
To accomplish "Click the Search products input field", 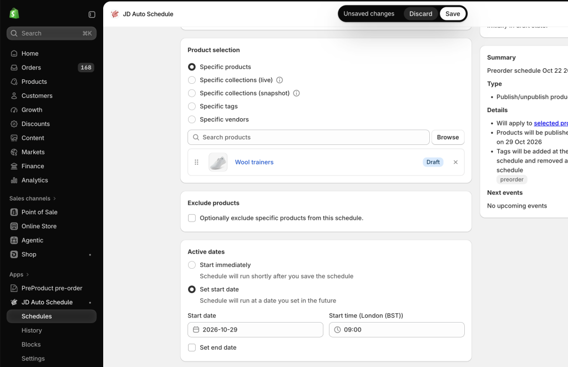I will [x=308, y=138].
